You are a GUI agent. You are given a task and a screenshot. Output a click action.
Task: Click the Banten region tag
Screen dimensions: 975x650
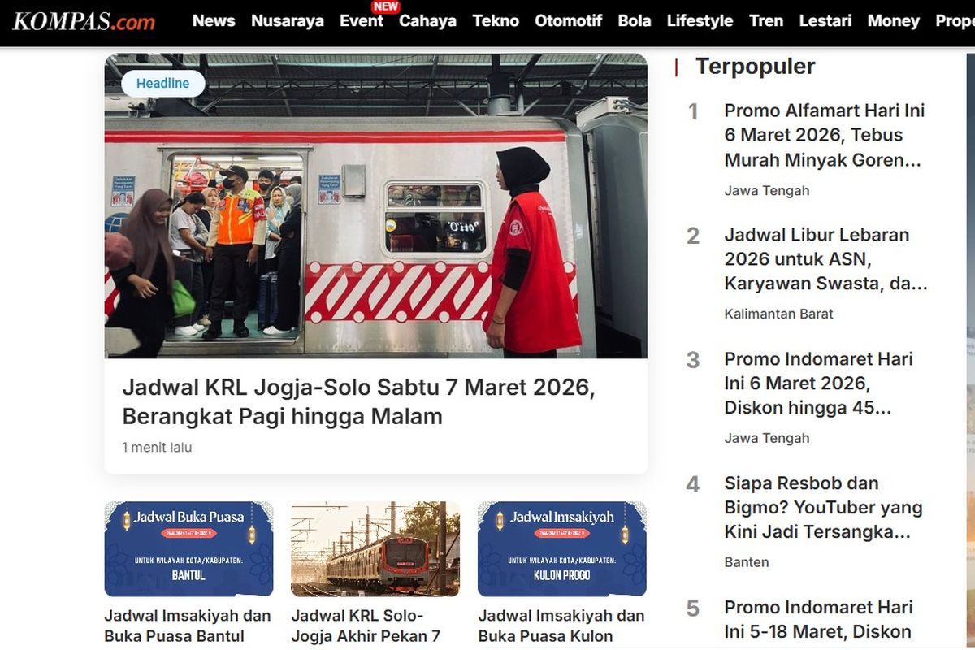(x=747, y=562)
